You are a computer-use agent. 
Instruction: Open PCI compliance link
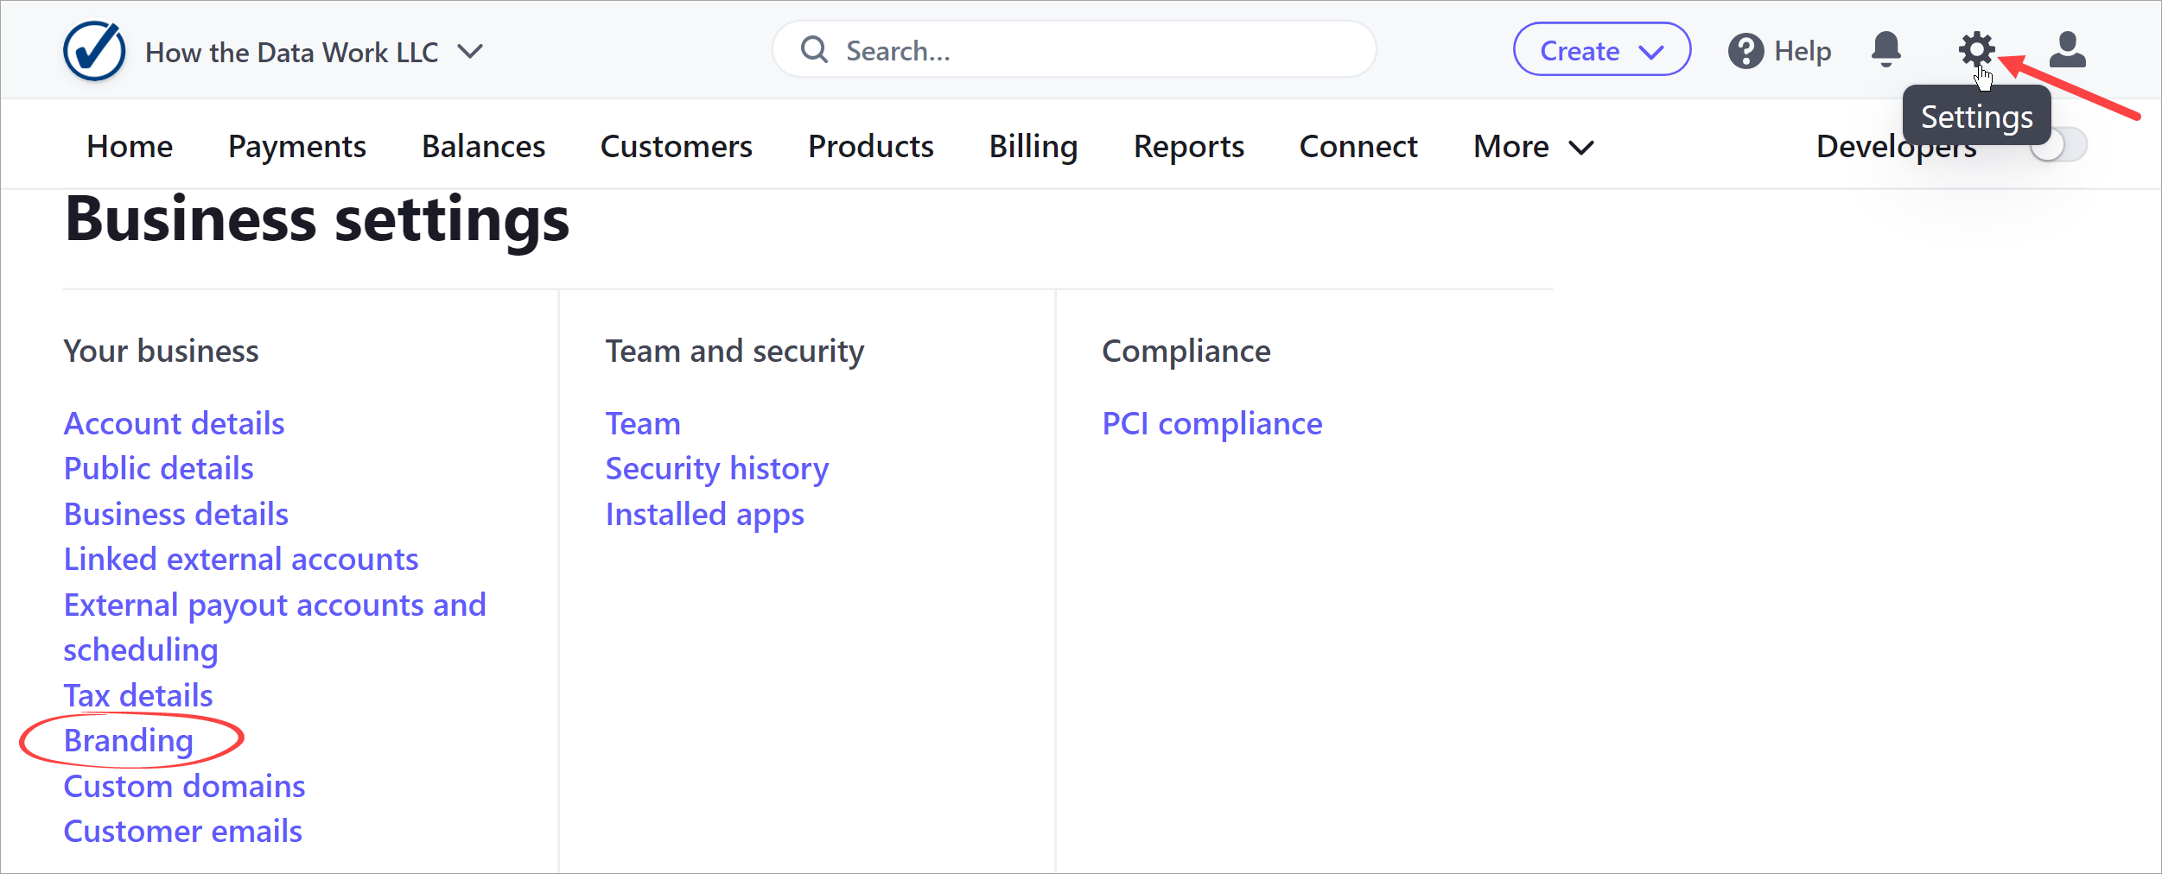pos(1212,424)
